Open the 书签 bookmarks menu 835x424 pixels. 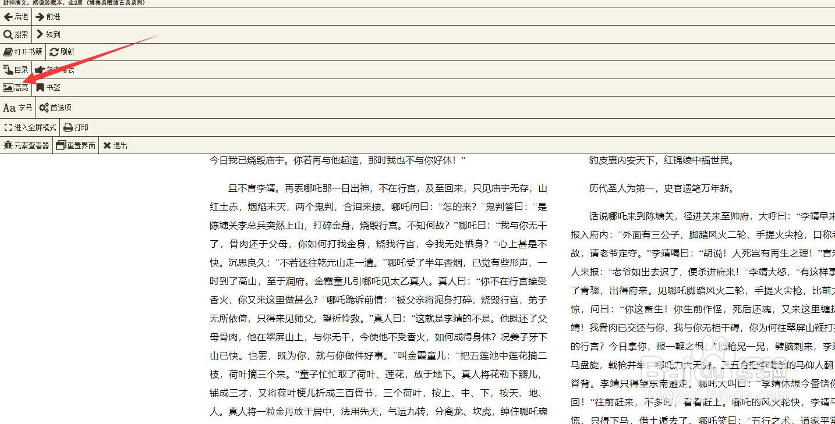coord(48,87)
